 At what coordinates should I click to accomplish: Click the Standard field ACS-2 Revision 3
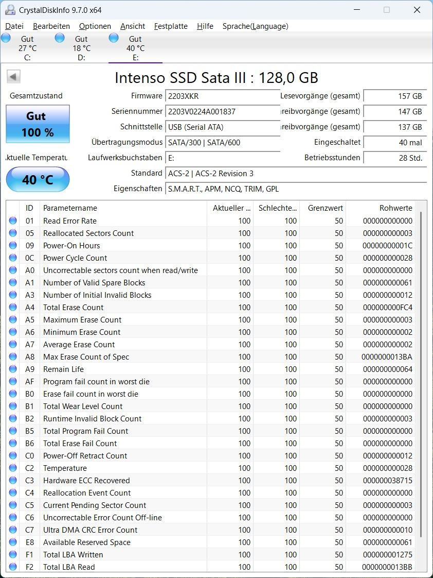click(x=296, y=174)
